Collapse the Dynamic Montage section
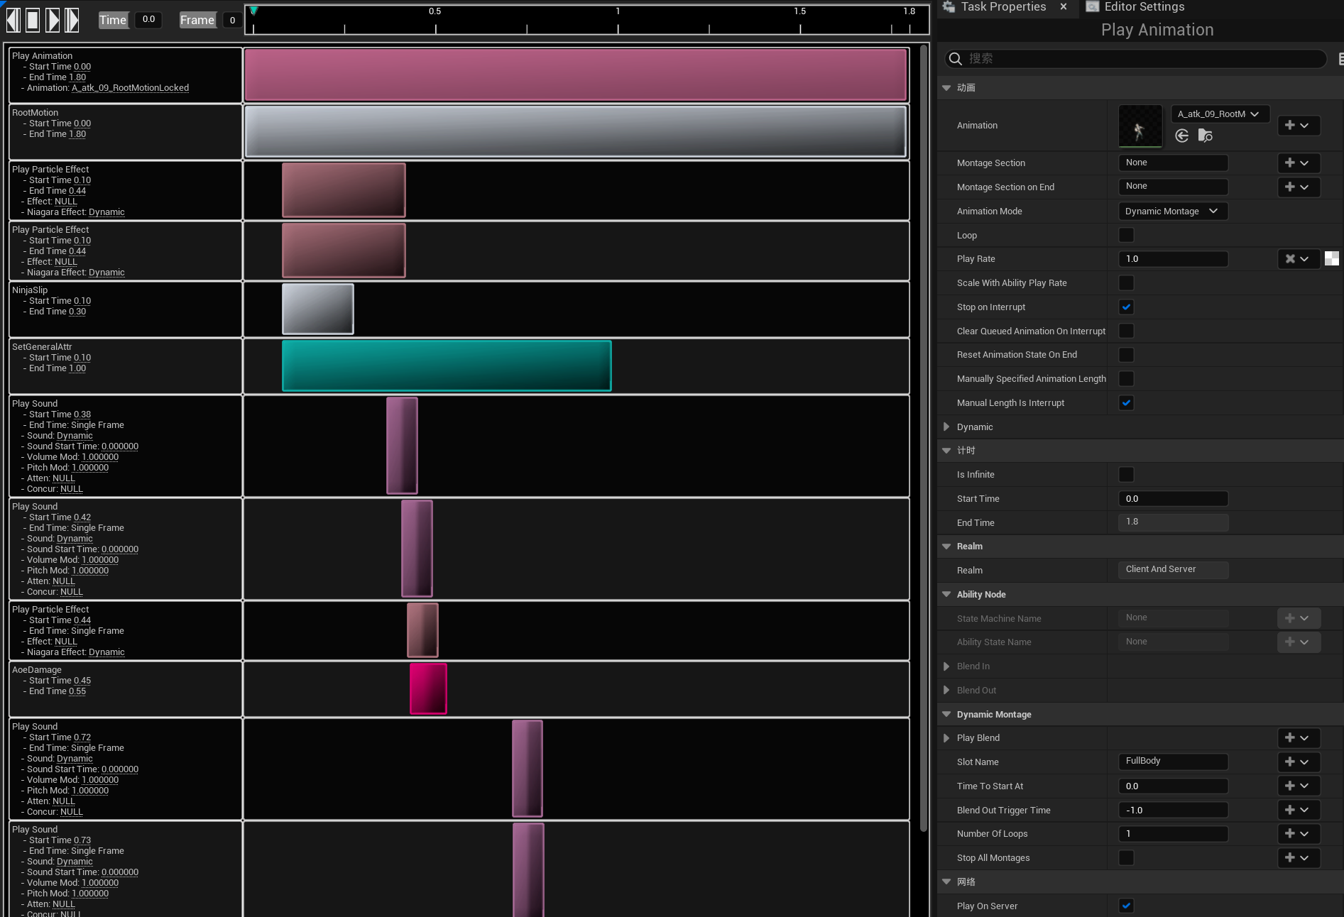Screen dimensions: 1344x917 click(946, 715)
